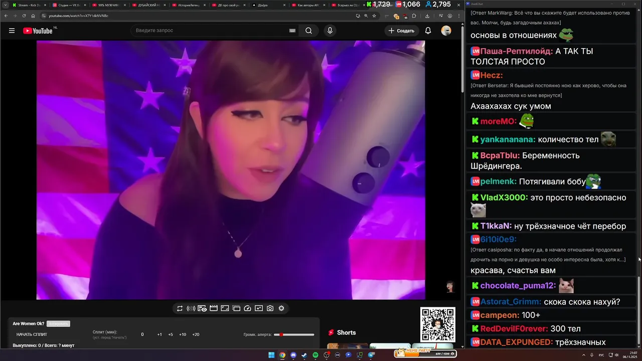Switch to the 'Stream - Kick' browser tab
Viewport: 642px width, 361px height.
tap(29, 5)
